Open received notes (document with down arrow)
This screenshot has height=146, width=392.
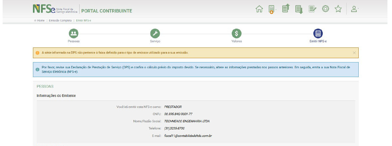tap(299, 9)
